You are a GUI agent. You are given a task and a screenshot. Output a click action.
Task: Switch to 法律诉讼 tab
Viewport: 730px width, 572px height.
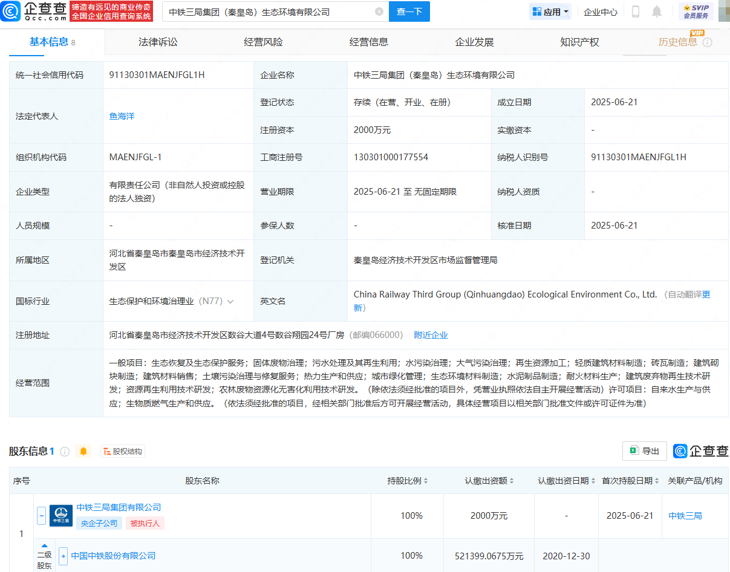158,42
